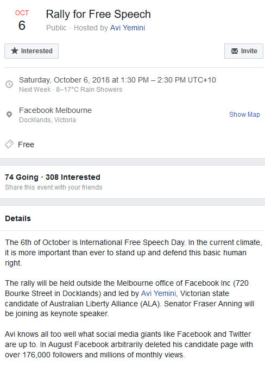Show the event location map
Image resolution: width=265 pixels, height=365 pixels.
(x=244, y=114)
